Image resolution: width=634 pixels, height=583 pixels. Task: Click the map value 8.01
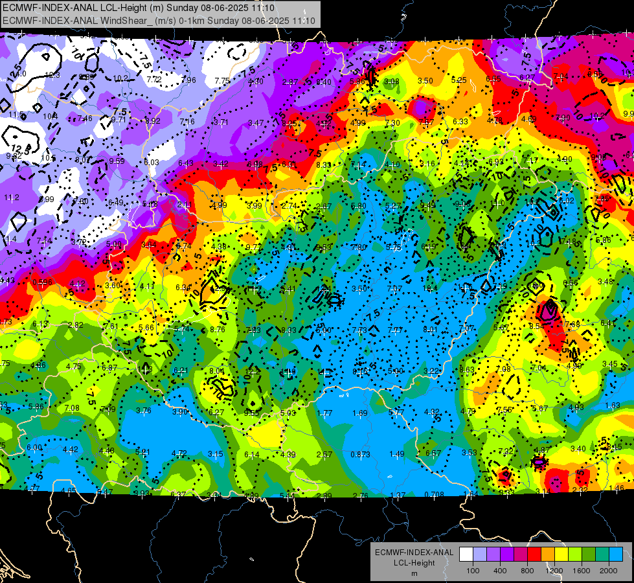pyautogui.click(x=430, y=329)
